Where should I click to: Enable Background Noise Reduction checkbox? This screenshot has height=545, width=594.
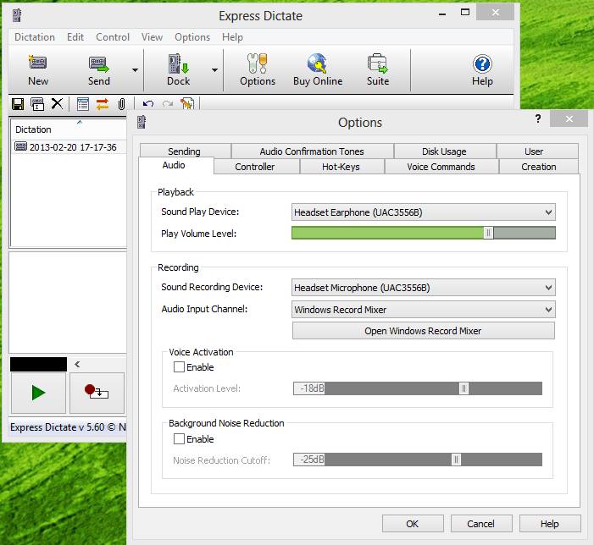pyautogui.click(x=179, y=439)
